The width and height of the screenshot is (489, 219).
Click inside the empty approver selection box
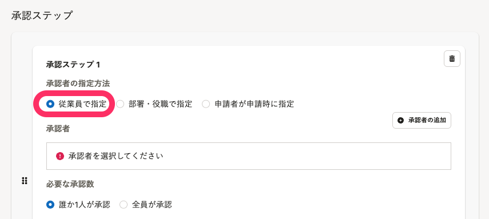pyautogui.click(x=249, y=156)
